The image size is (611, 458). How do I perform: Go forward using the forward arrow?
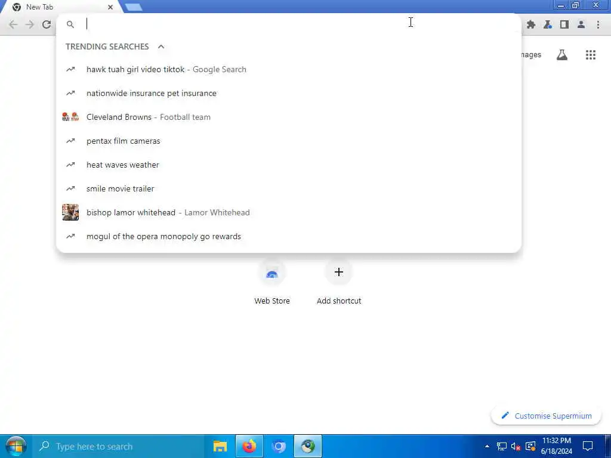point(30,24)
